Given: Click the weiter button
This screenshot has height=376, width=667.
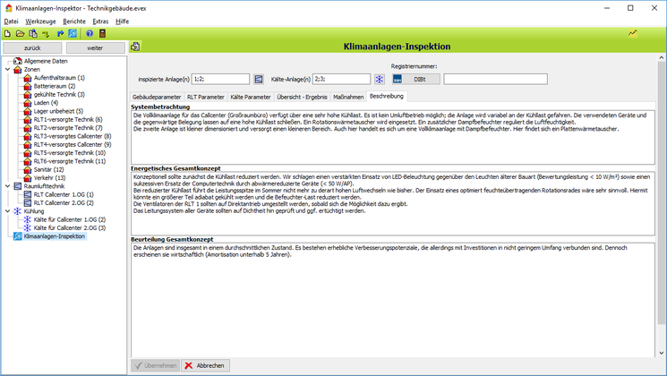Looking at the screenshot, I should click(x=95, y=48).
